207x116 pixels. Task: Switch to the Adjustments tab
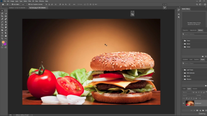(x=193, y=30)
